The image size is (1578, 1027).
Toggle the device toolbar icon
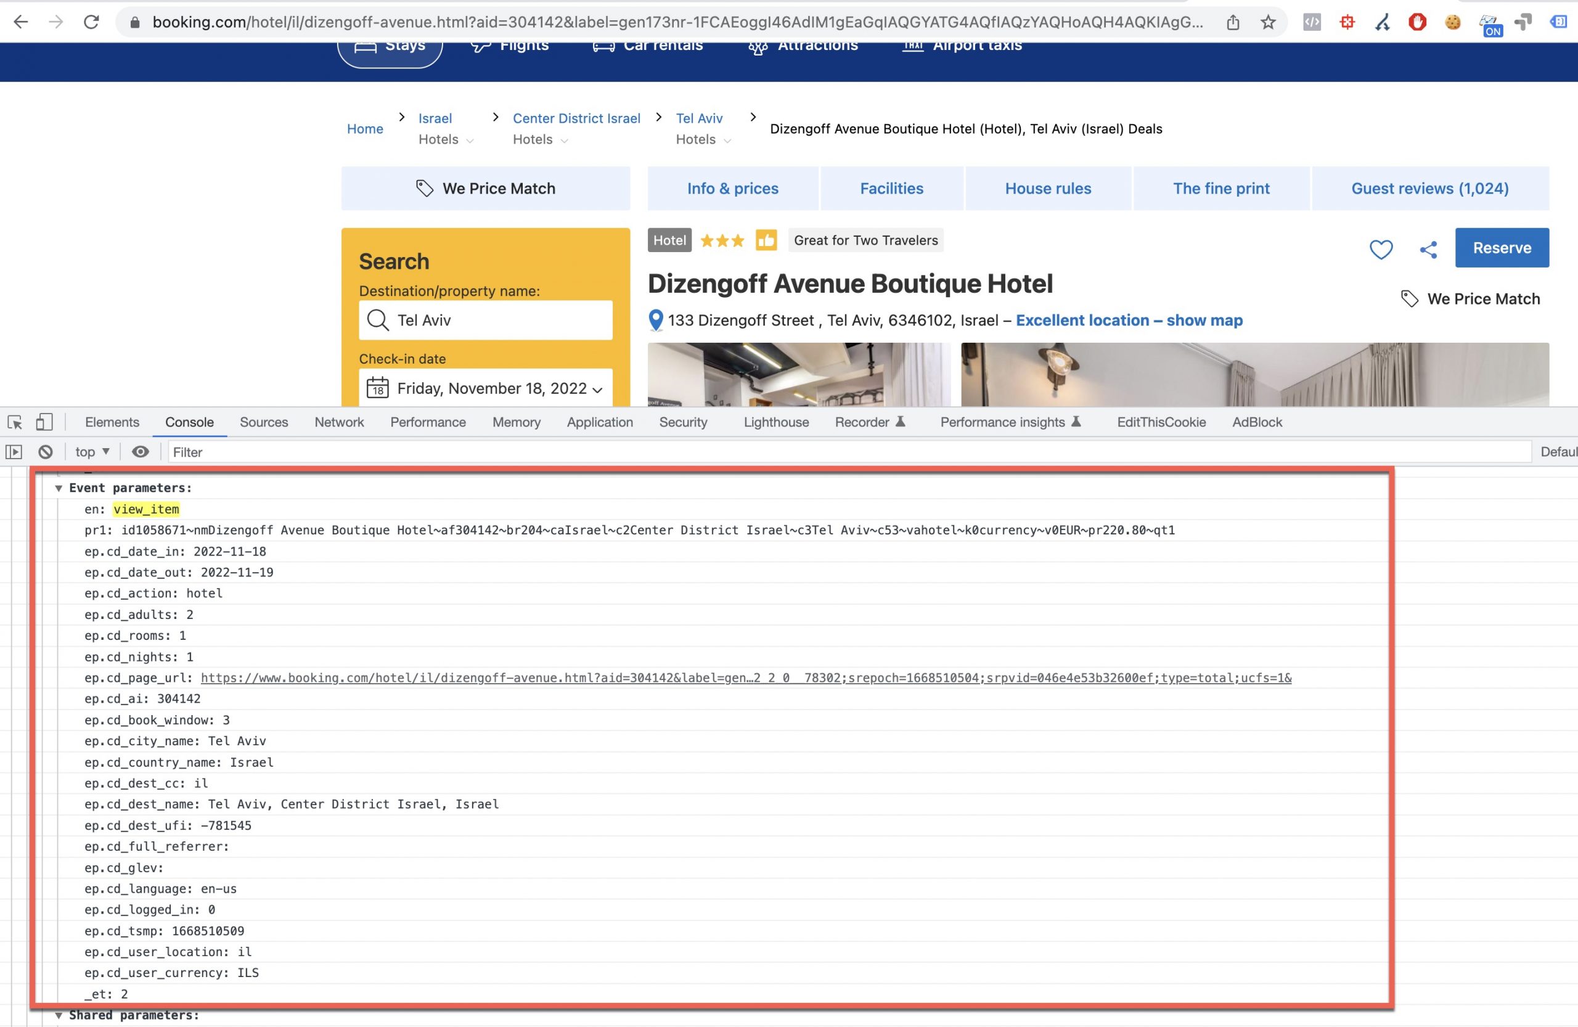tap(44, 422)
